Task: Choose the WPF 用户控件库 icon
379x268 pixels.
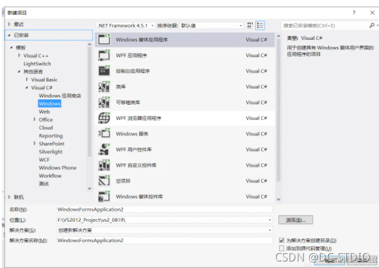Action: (104, 150)
